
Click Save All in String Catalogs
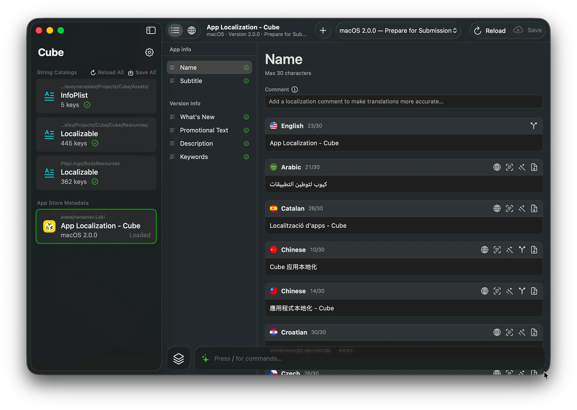tap(142, 72)
